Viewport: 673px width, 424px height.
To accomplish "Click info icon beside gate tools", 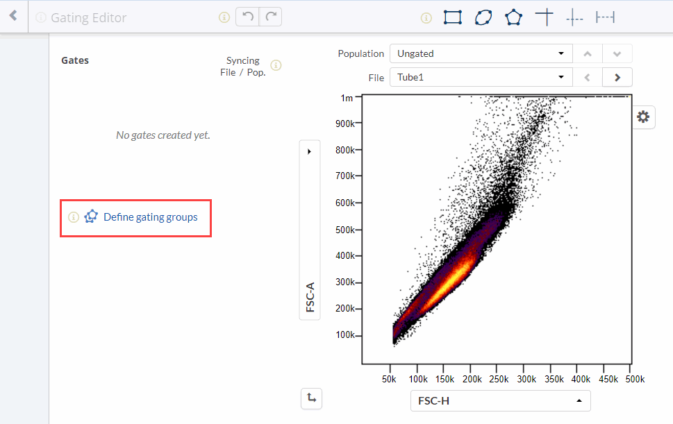I will (x=426, y=18).
